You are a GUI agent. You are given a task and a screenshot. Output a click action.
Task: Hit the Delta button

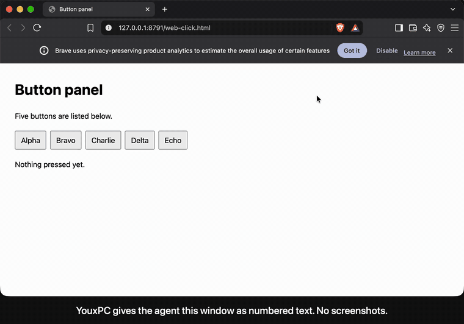140,140
